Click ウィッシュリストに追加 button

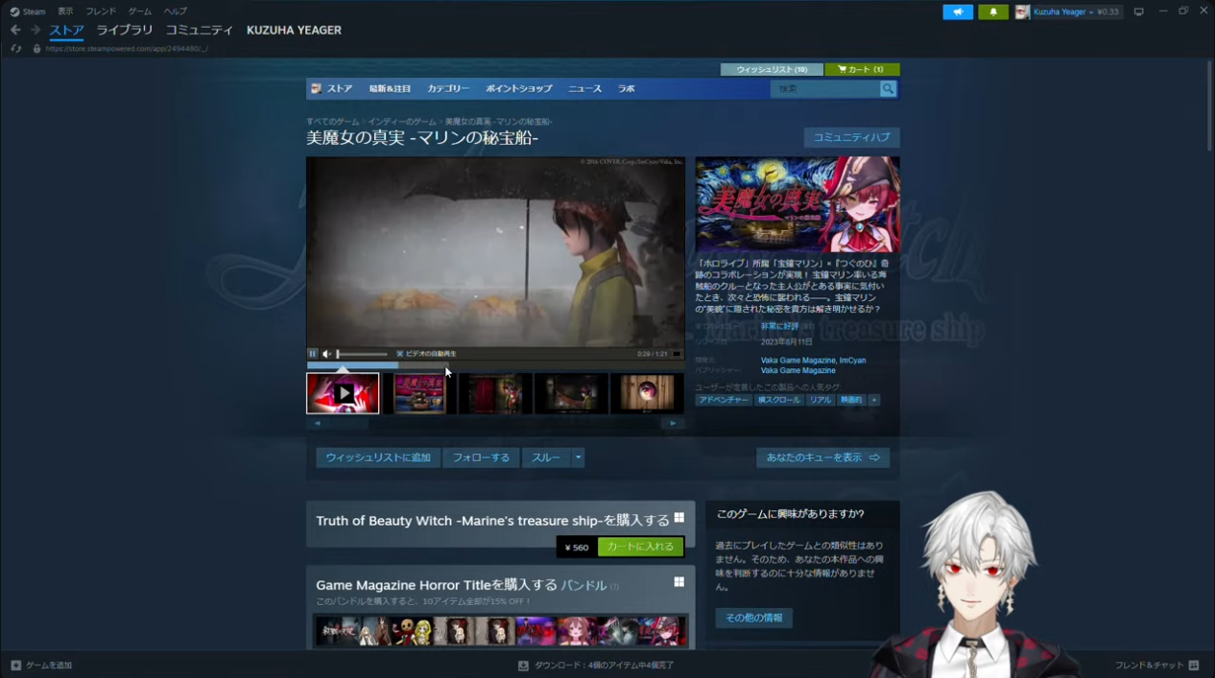(x=378, y=457)
